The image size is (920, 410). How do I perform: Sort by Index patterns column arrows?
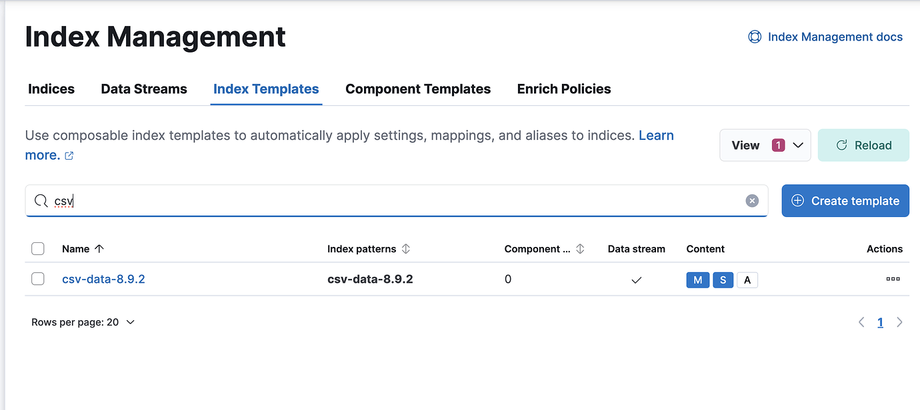[405, 249]
